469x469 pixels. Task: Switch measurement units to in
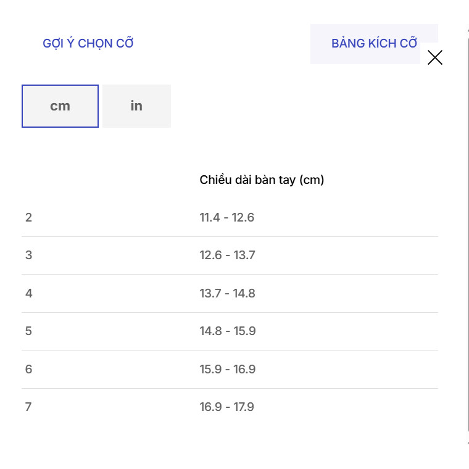click(x=136, y=106)
